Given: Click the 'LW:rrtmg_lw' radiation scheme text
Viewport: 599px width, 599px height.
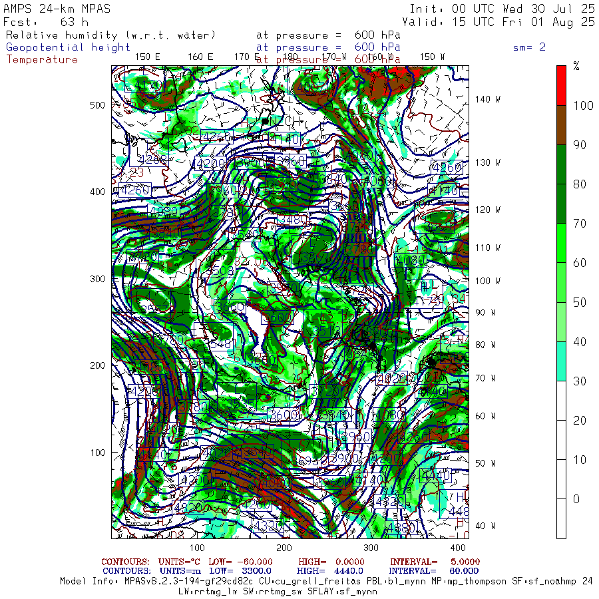Looking at the screenshot, I should coord(206,592).
